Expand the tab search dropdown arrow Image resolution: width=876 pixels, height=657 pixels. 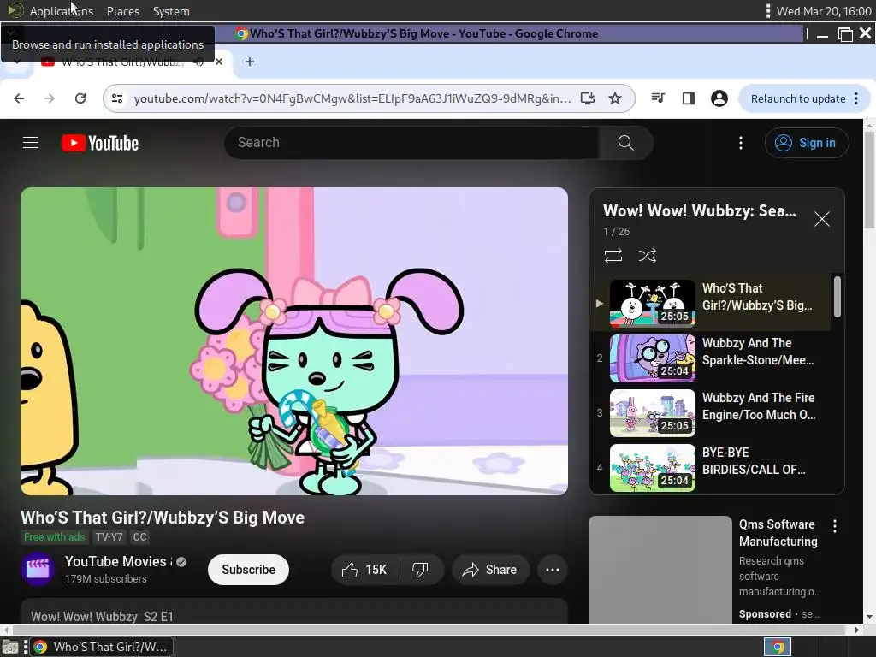coord(17,62)
